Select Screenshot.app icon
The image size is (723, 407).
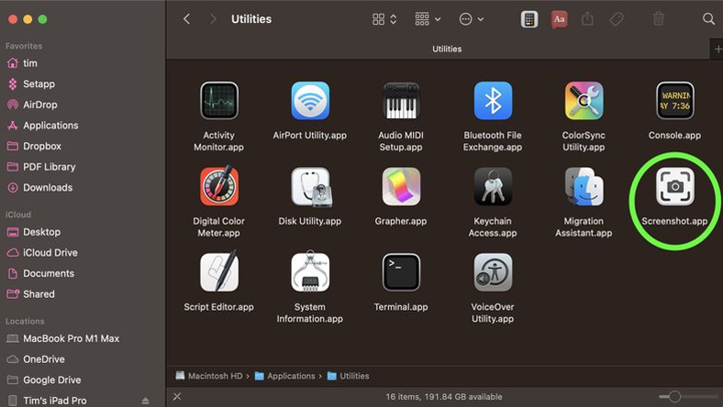[674, 186]
